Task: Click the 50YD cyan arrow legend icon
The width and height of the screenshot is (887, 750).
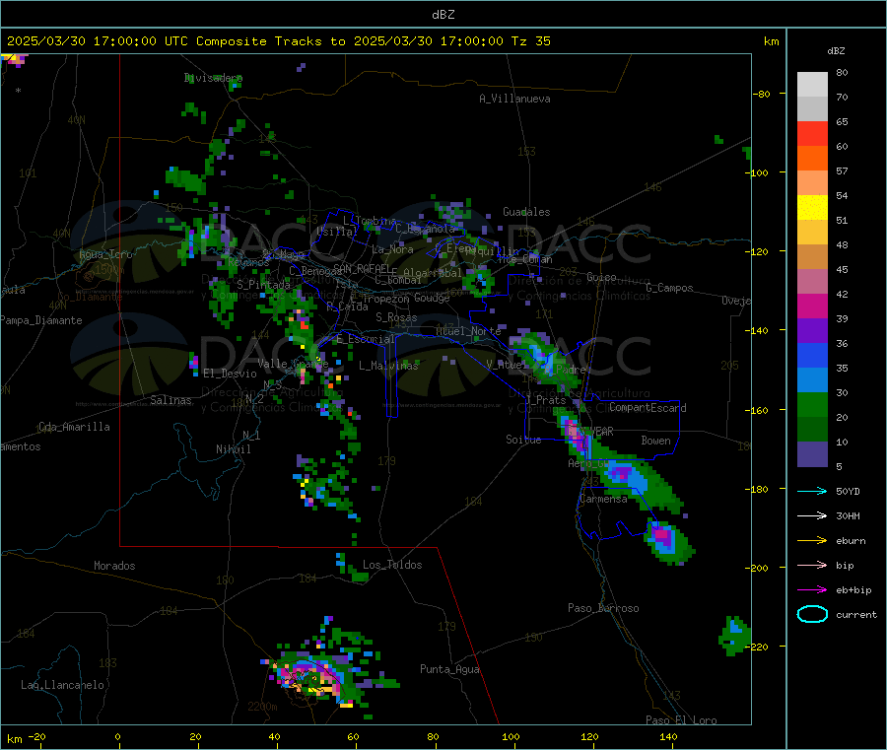Action: click(x=812, y=491)
